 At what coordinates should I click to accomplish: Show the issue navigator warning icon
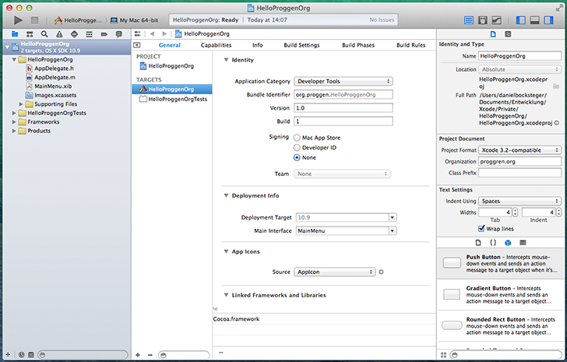pos(58,34)
